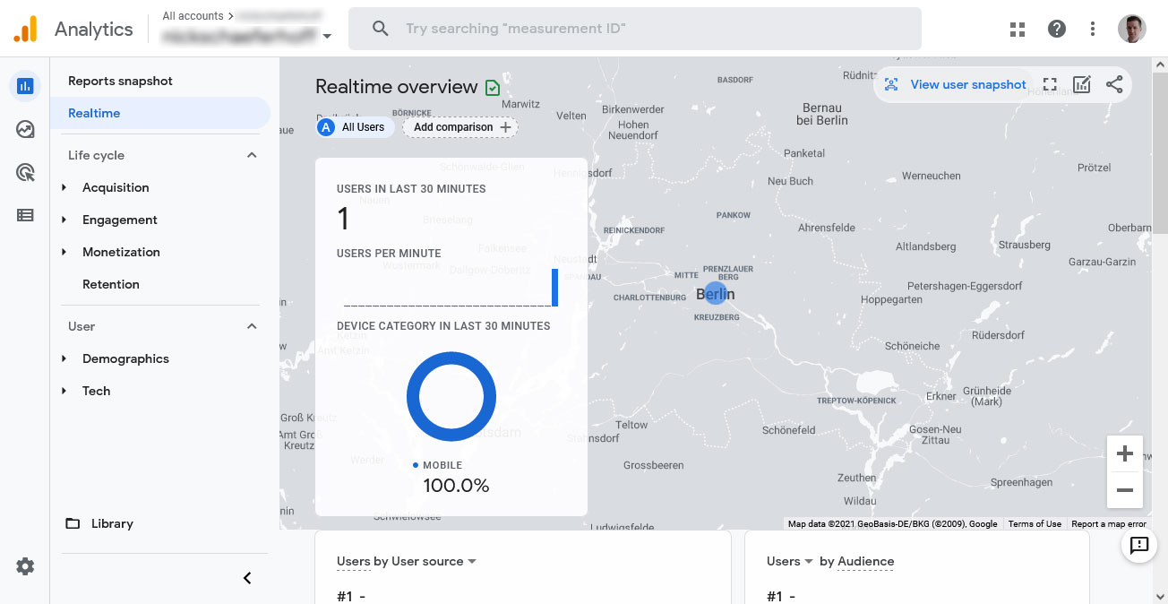The height and width of the screenshot is (604, 1168).
Task: Click the user profile avatar
Action: click(x=1132, y=29)
